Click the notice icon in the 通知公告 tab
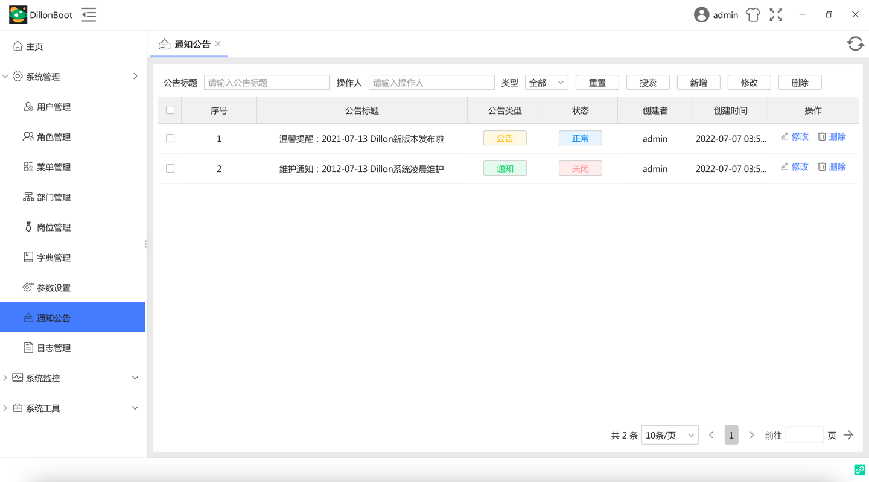This screenshot has height=482, width=869. (164, 44)
